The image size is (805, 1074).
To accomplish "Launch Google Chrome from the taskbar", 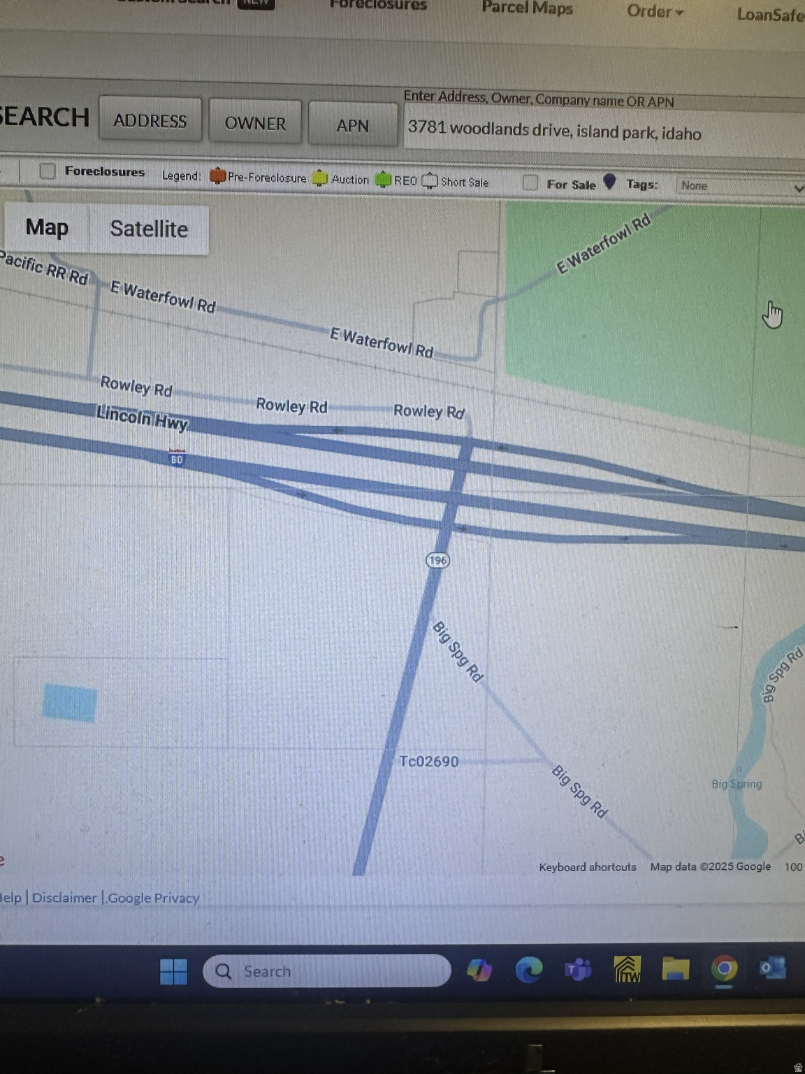I will (x=724, y=968).
